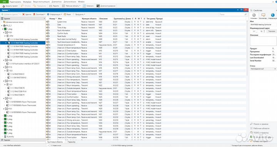
Task: Click the group object icon for System time
Action: tap(47, 22)
